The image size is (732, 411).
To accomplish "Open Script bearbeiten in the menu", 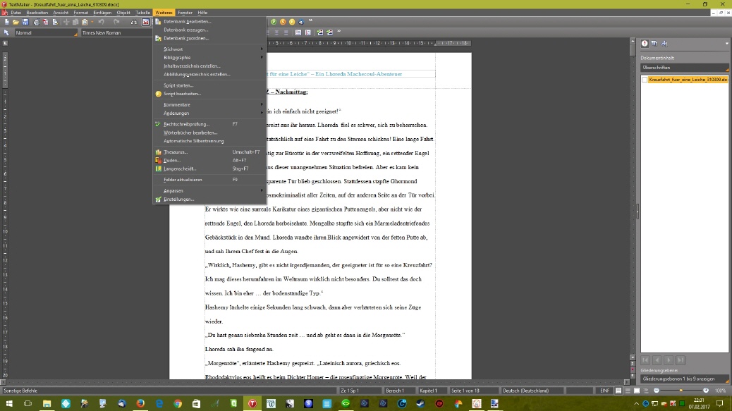I will click(182, 94).
